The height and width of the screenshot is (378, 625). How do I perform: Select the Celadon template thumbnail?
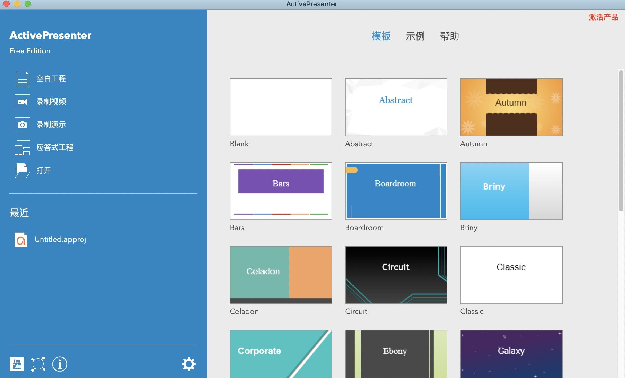coord(281,275)
